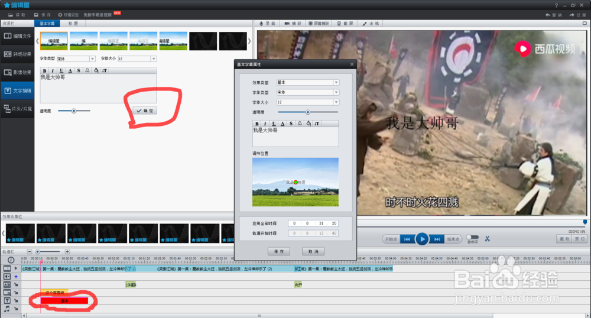Click vertical text icon in main editor
The width and height of the screenshot is (591, 318).
click(105, 70)
